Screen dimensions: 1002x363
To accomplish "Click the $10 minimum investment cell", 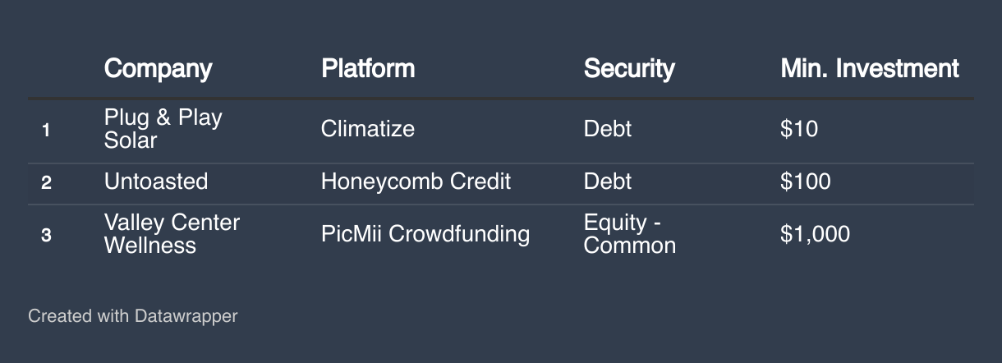I will pos(799,129).
